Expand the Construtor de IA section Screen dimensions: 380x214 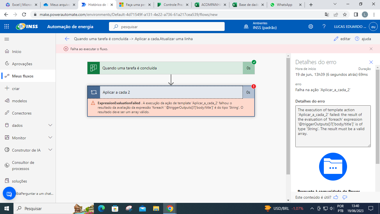pyautogui.click(x=50, y=150)
